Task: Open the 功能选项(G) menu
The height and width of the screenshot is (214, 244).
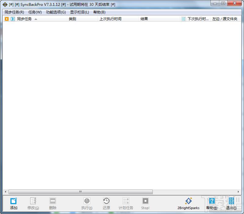Action: (x=56, y=12)
